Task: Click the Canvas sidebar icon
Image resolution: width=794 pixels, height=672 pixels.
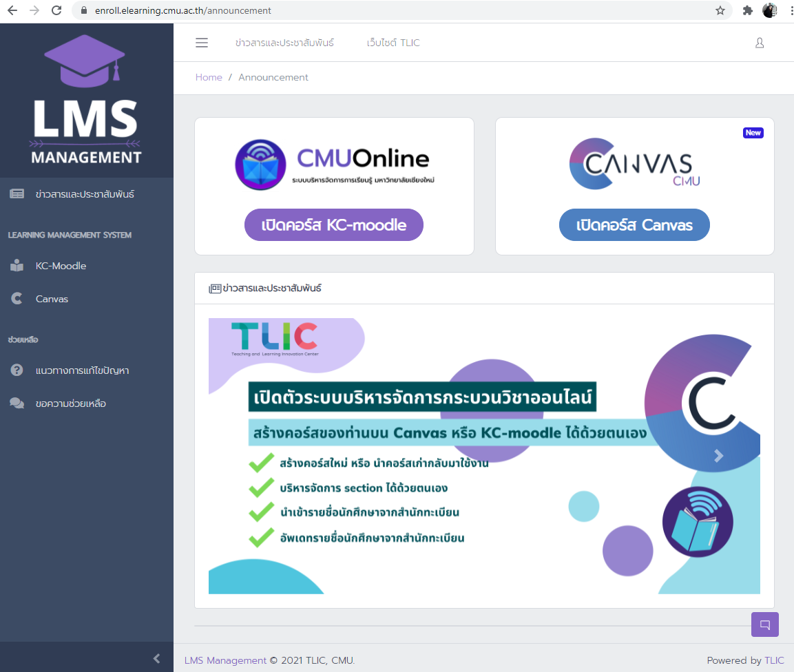Action: [17, 299]
